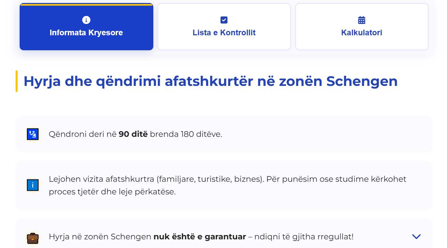Image resolution: width=447 pixels, height=248 pixels.
Task: Click the info circle icon on Informata Kryesore
Action: point(86,20)
